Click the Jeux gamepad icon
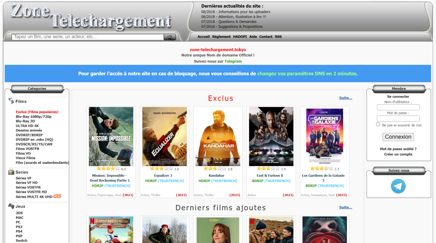 click(x=11, y=206)
